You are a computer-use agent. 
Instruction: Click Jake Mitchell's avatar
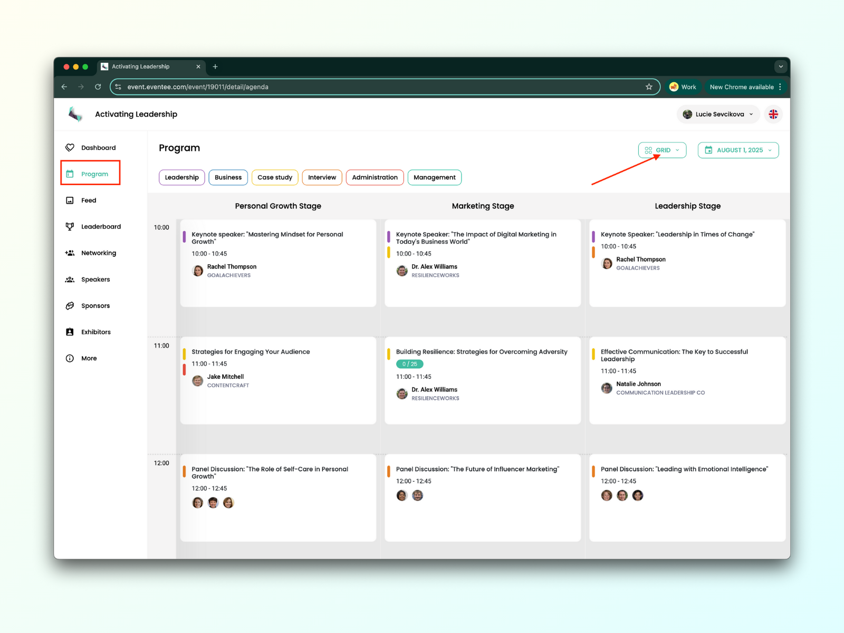pyautogui.click(x=198, y=381)
